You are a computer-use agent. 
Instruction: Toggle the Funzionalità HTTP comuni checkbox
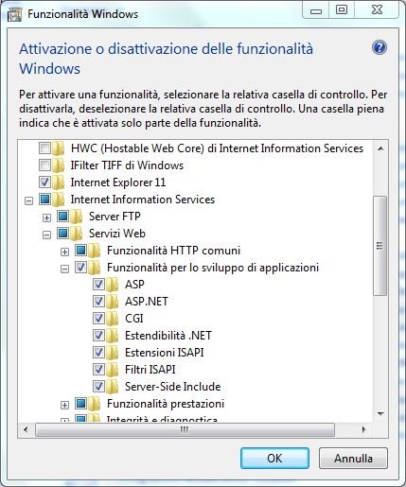80,250
